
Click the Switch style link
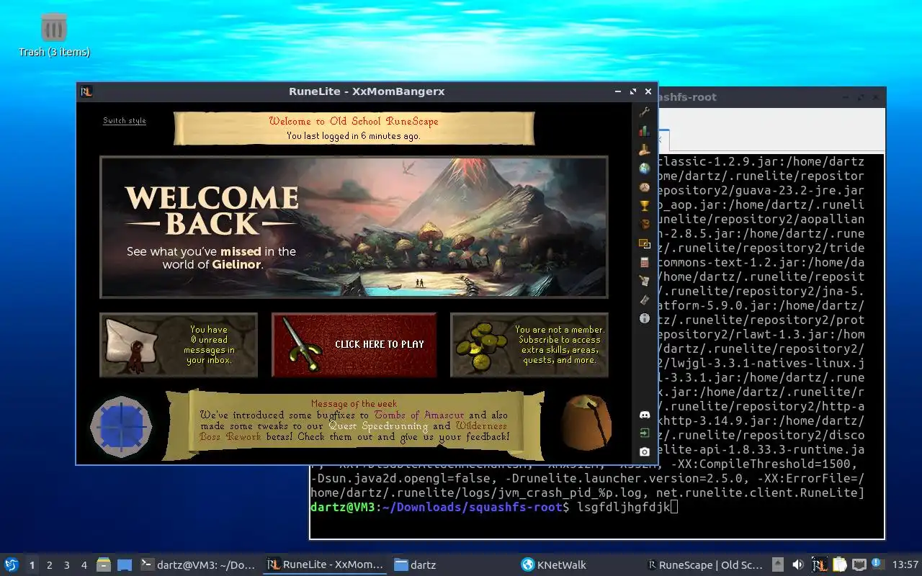tap(125, 121)
